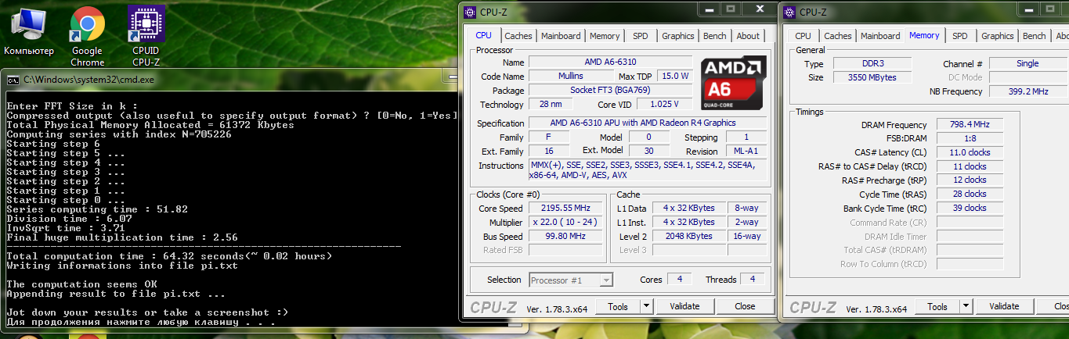Open the Mainboard tab in first CPU-Z window
The width and height of the screenshot is (1069, 339).
(561, 36)
